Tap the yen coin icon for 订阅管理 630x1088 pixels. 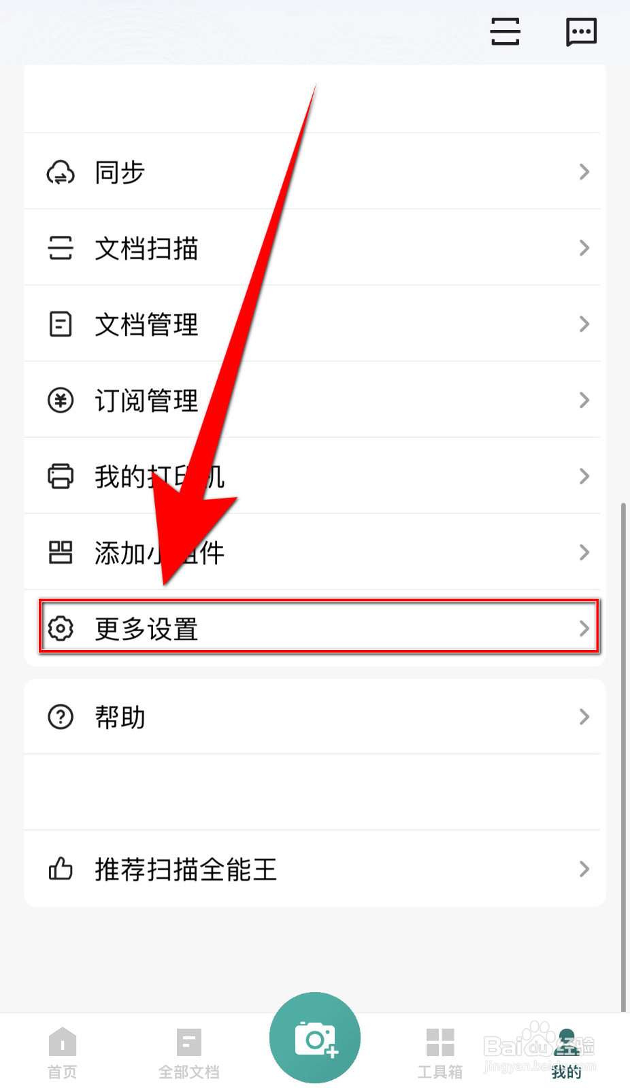(x=61, y=401)
